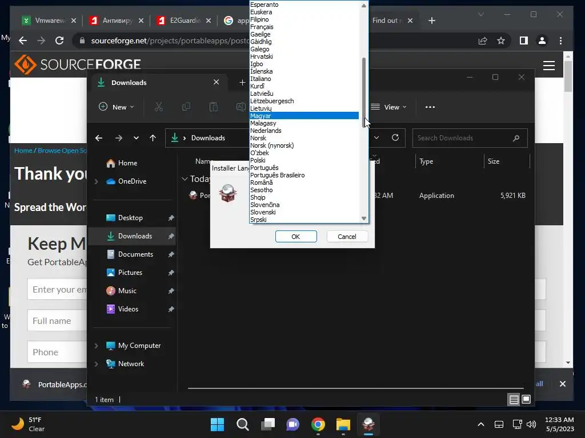Click the SourceForge page vertical scrollbar
Viewport: 585px width, 438px height.
point(568,76)
